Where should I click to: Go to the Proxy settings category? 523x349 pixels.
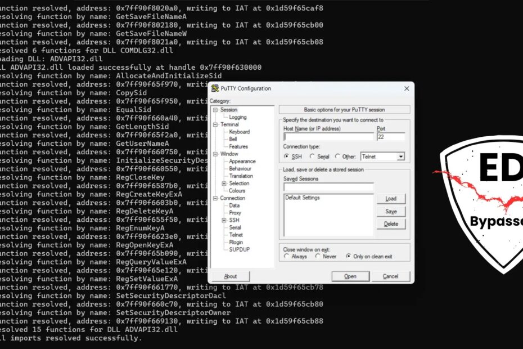235,213
